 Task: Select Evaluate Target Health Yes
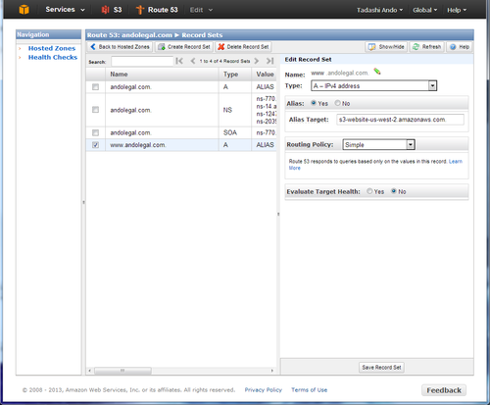(x=369, y=191)
